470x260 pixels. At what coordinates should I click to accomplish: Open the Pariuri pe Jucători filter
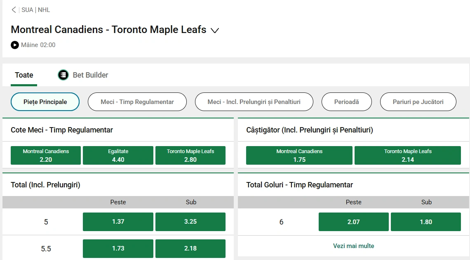coord(418,102)
